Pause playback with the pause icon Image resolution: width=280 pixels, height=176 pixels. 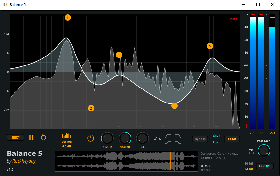[31, 138]
